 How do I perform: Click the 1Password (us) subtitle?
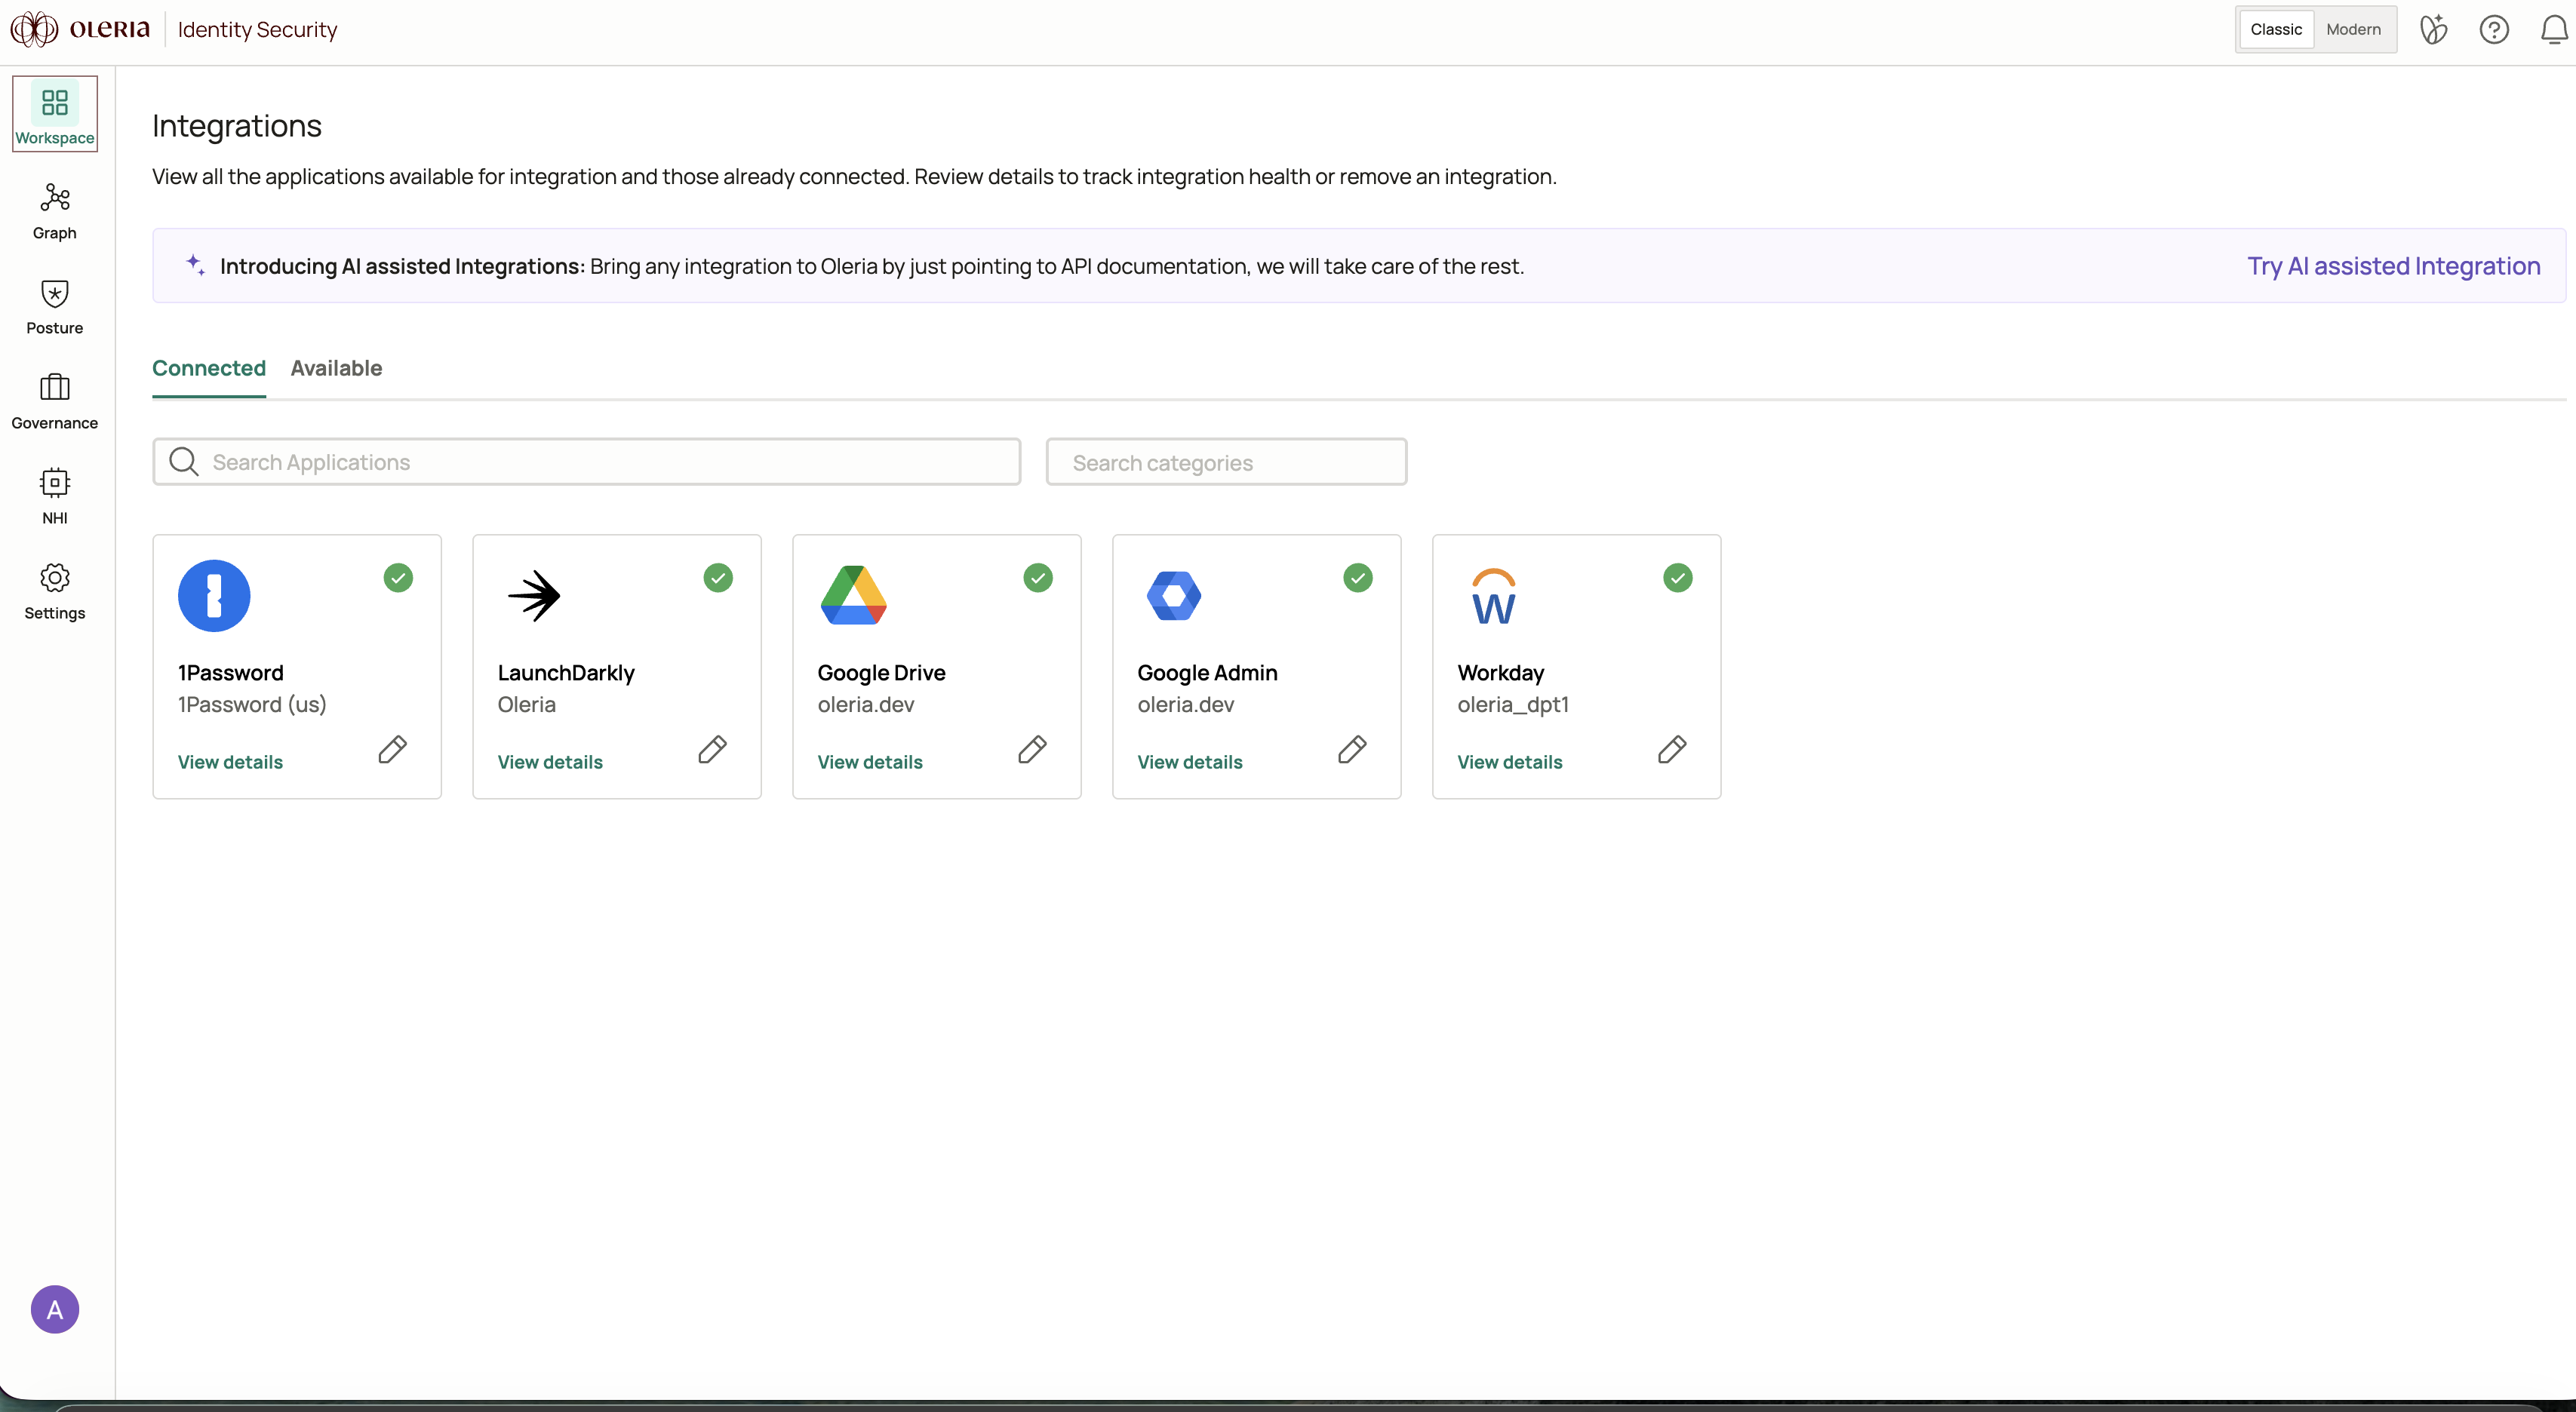coord(252,705)
